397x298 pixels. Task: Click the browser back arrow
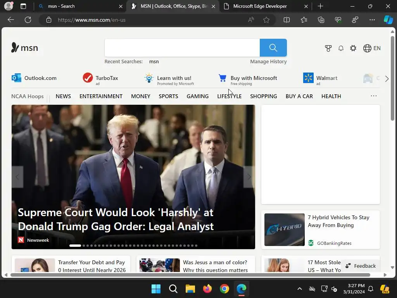[11, 20]
